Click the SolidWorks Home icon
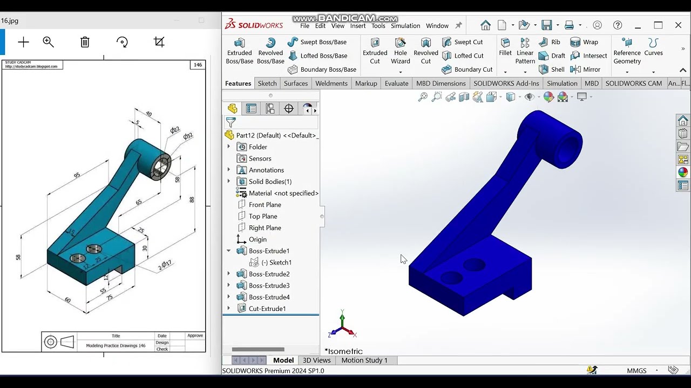The image size is (691, 388). point(485,25)
